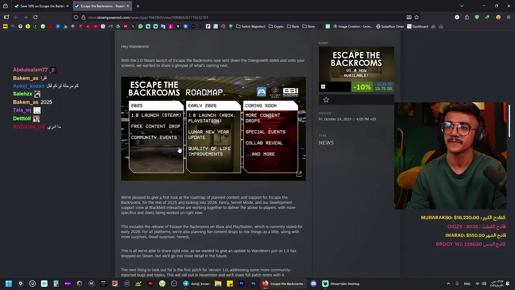Click the site information shield icon
The image size is (515, 290).
[x=76, y=17]
